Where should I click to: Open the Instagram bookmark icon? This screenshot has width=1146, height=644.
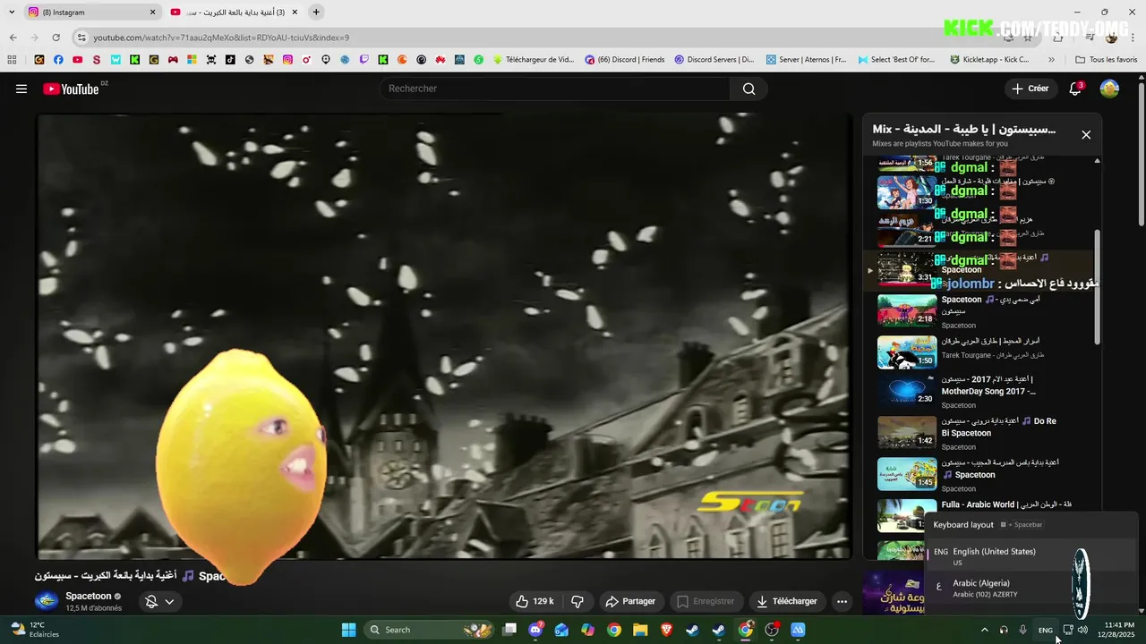point(287,60)
